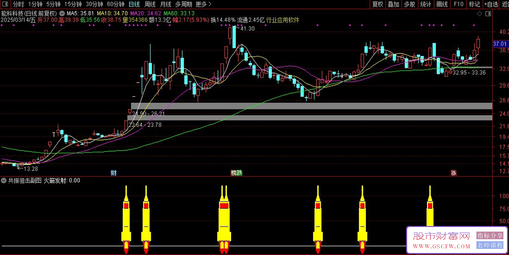The image size is (509, 255).
Task: Switch to the 月线 monthly tab
Action: (x=165, y=4)
